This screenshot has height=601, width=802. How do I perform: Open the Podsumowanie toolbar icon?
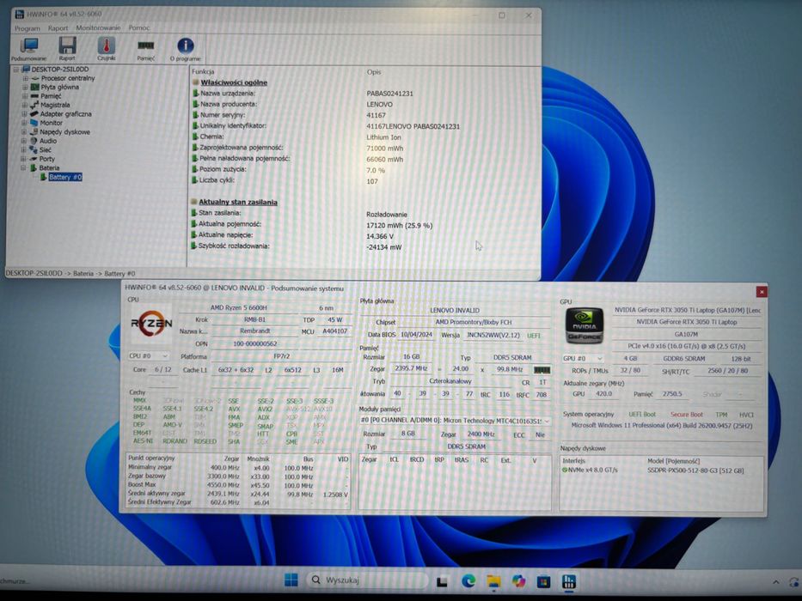pos(28,49)
